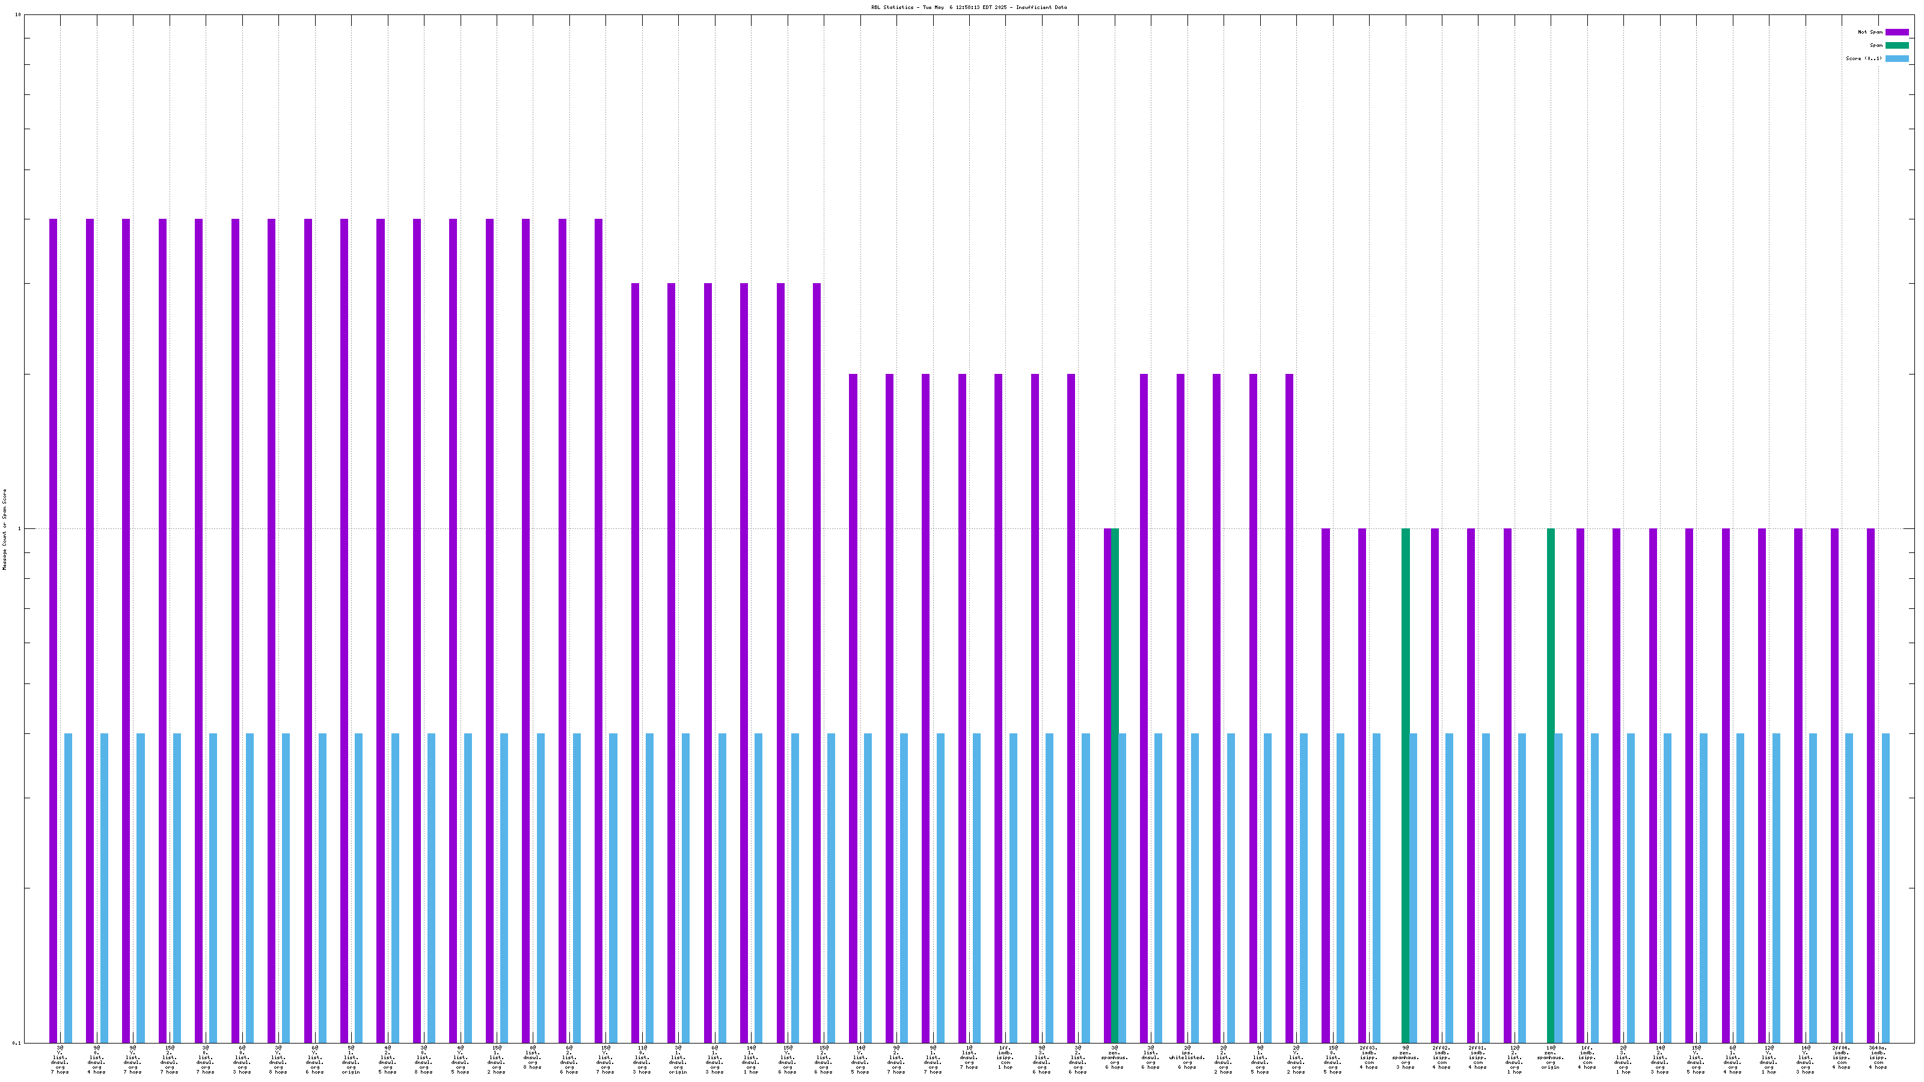
Task: Click the ips.whitelisted.org 6 hops label
Action: pyautogui.click(x=1187, y=1059)
